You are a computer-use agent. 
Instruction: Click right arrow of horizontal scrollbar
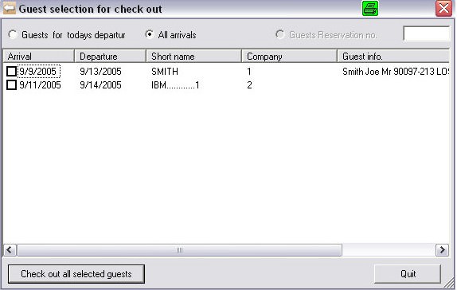(x=442, y=250)
